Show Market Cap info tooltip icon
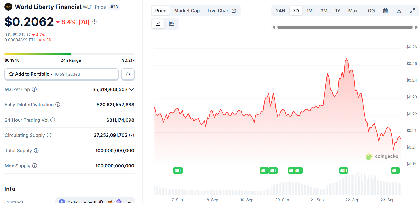 [34, 89]
